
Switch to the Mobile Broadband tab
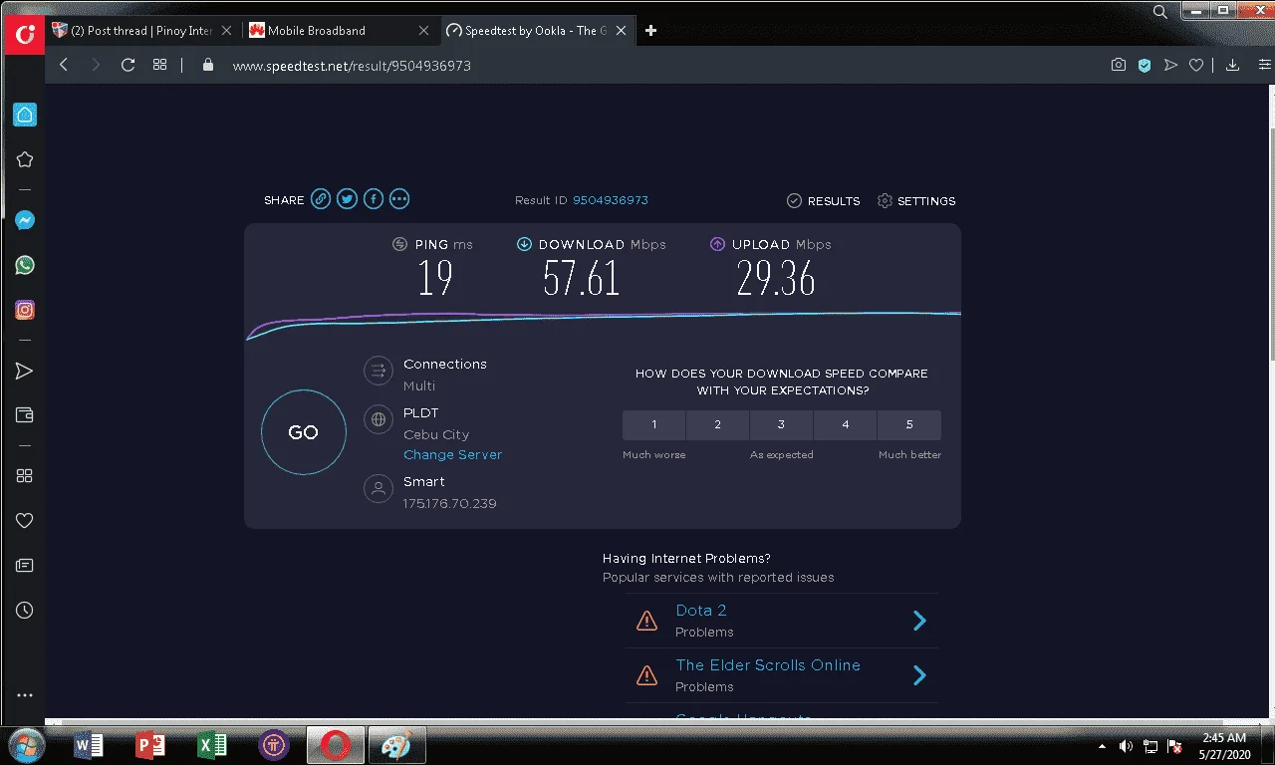[x=339, y=31]
